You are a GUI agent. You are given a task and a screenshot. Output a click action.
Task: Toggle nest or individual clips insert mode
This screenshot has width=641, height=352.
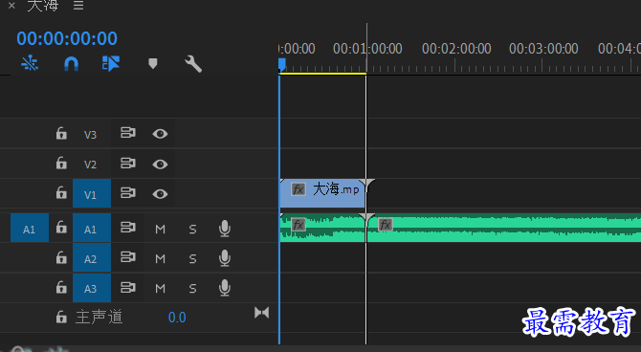coord(30,63)
